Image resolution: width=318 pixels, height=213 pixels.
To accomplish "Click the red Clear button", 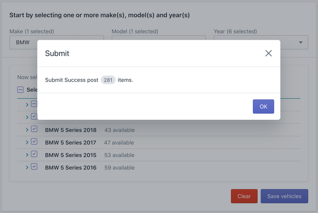I will [244, 196].
